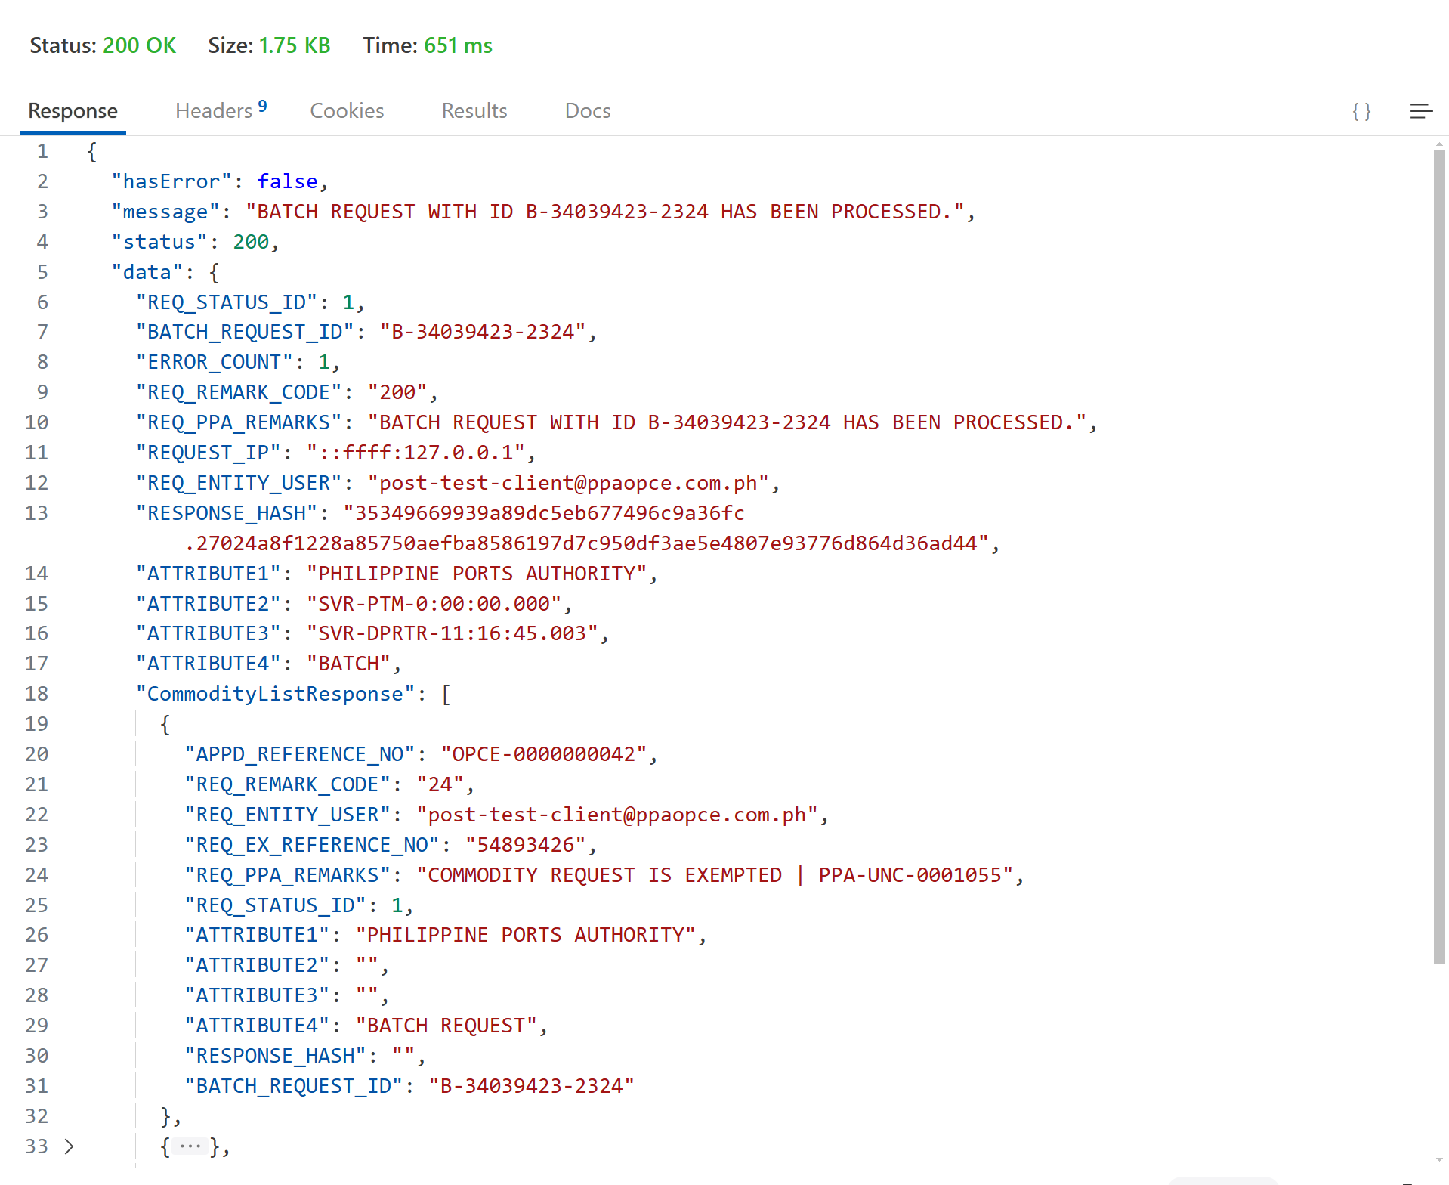Click the folded ellipsis placeholder on line 33
The width and height of the screenshot is (1449, 1185).
[190, 1146]
